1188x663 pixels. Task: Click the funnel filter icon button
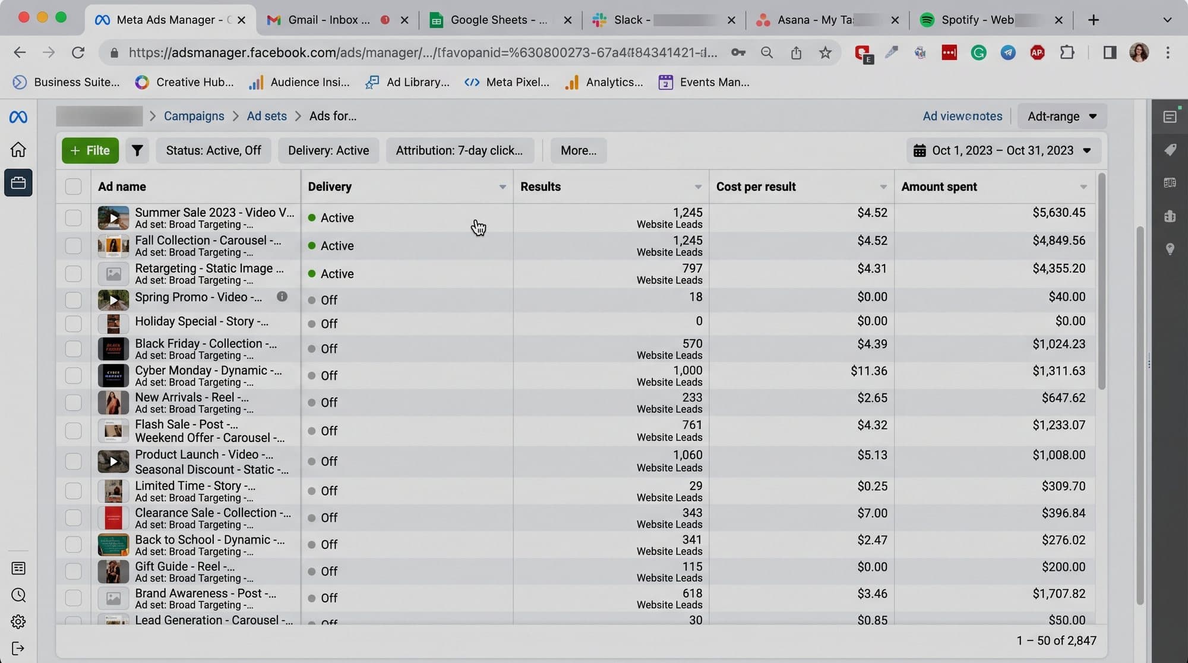tap(137, 151)
